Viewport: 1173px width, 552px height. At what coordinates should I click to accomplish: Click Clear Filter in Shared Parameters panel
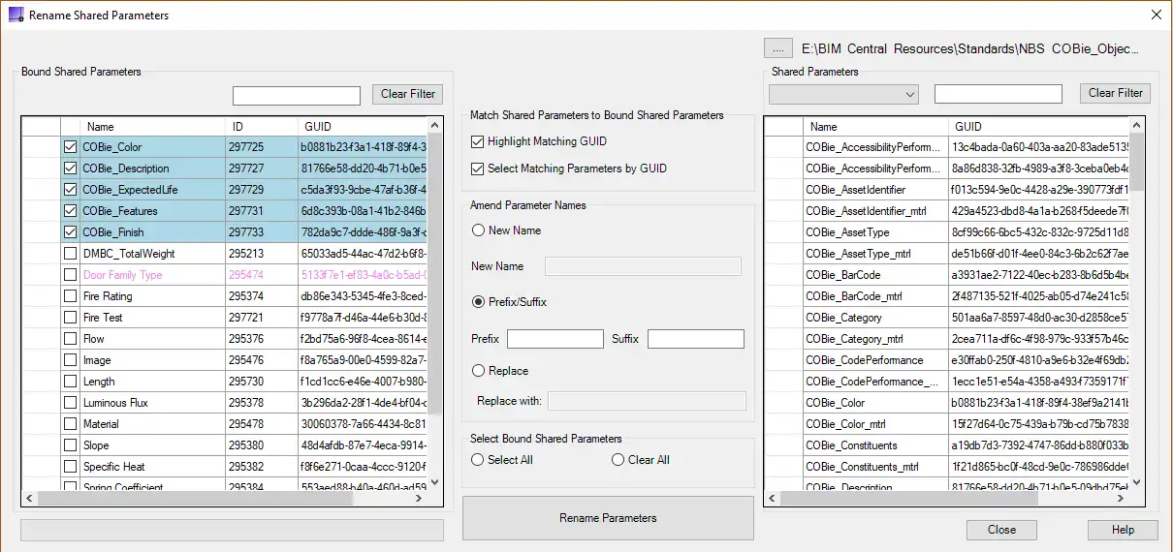(1115, 93)
